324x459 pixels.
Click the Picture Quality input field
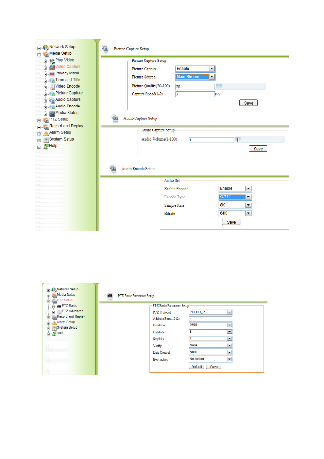coord(195,87)
